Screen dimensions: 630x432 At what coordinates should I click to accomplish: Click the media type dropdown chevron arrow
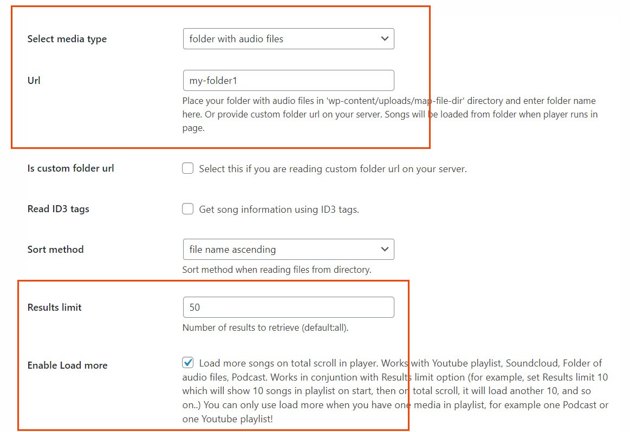(x=385, y=39)
